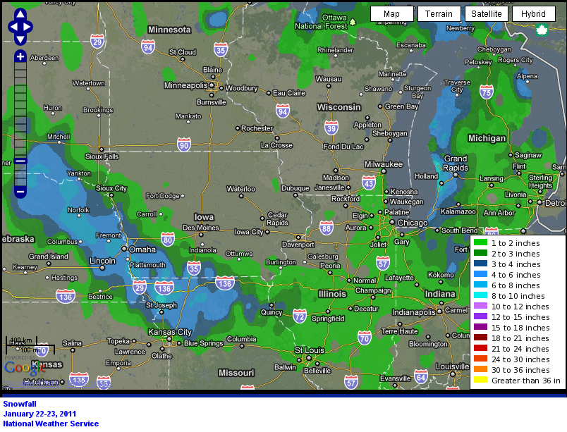Viewport: 567px width, 432px height.
Task: Click the '10 to 12 inches' legend label
Action: pos(520,307)
